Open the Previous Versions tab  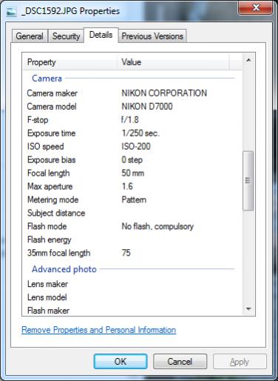(x=152, y=36)
